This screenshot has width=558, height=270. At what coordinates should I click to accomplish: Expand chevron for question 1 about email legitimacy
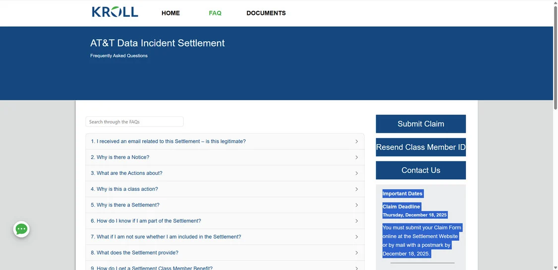[357, 142]
